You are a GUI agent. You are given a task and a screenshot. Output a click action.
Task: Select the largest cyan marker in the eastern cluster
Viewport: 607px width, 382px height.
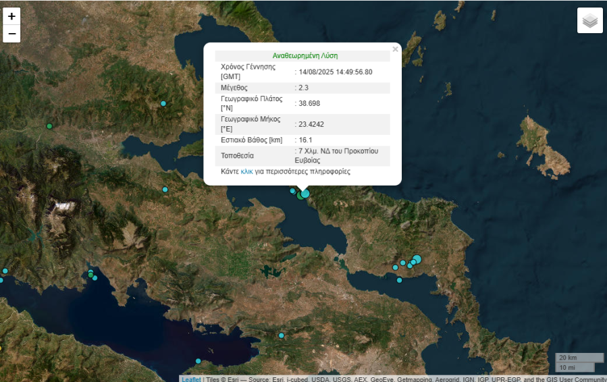pyautogui.click(x=417, y=258)
